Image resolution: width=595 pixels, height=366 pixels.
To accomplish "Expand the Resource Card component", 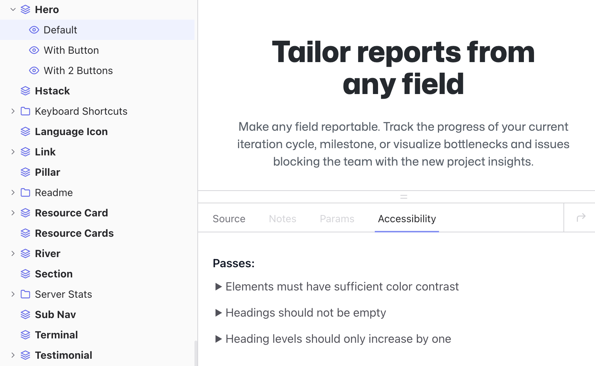I will click(x=13, y=213).
